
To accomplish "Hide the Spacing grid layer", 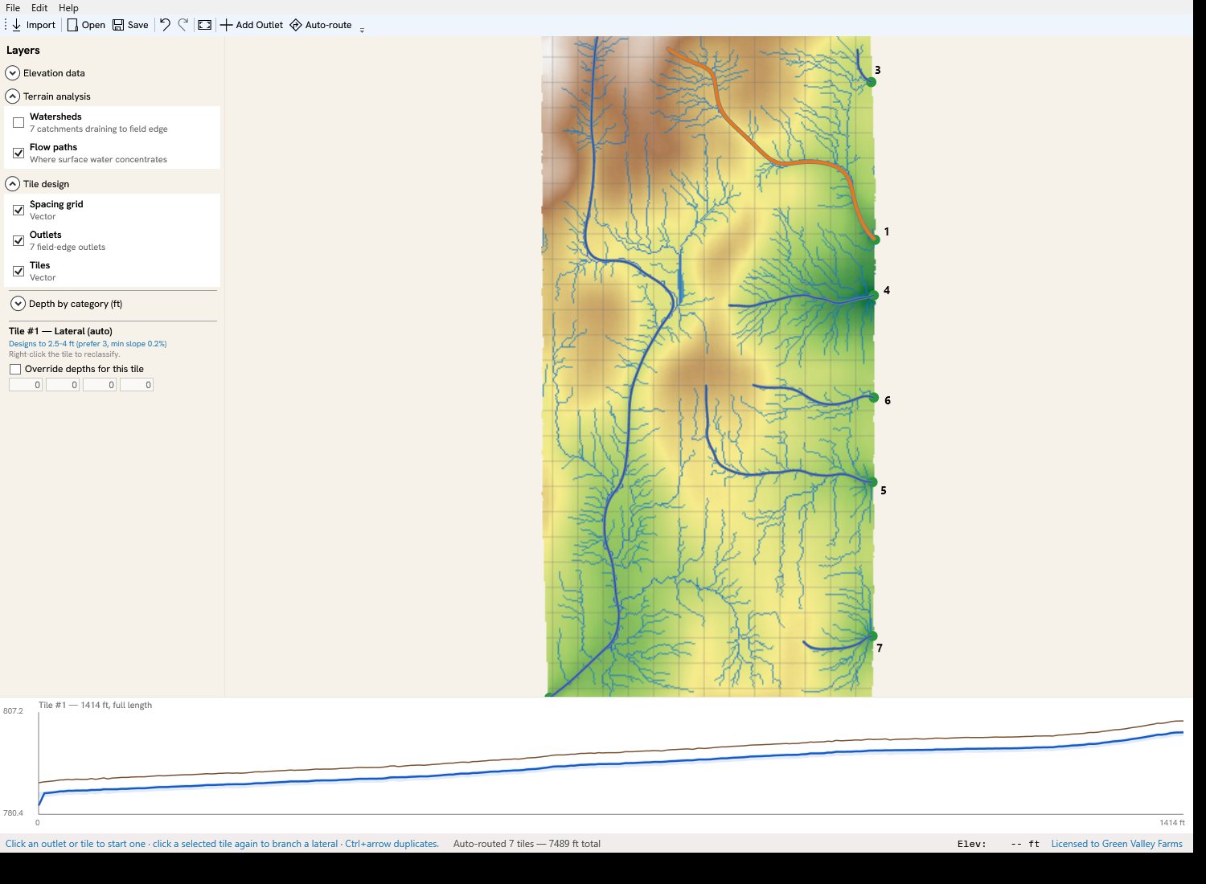I will 18,210.
